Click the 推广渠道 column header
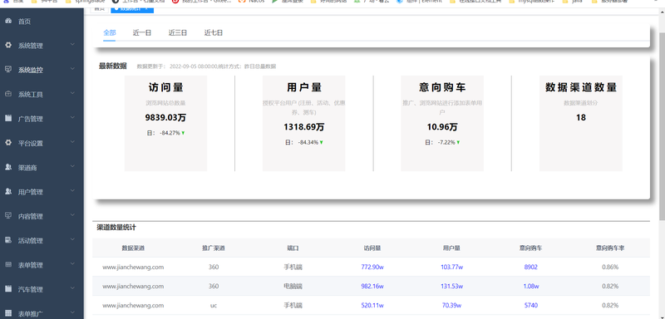The width and height of the screenshot is (665, 319). [214, 248]
